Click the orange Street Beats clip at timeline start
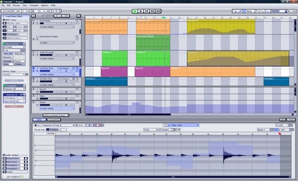Image resolution: width=298 pixels, height=181 pixels. 106,27
